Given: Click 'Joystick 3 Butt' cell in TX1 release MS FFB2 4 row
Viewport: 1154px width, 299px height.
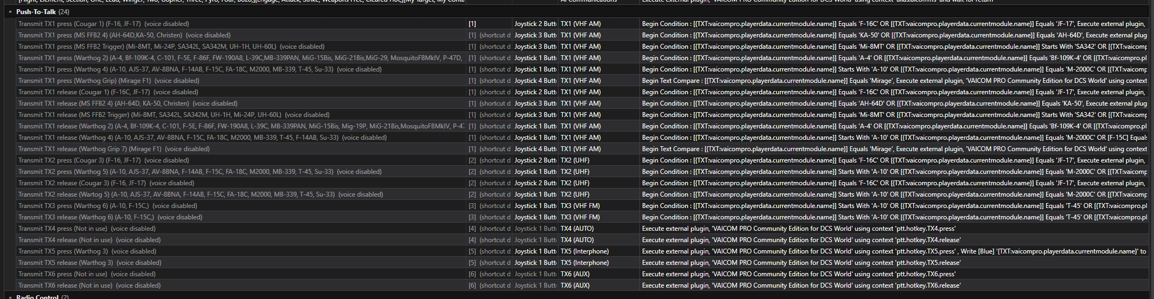Looking at the screenshot, I should [x=535, y=103].
